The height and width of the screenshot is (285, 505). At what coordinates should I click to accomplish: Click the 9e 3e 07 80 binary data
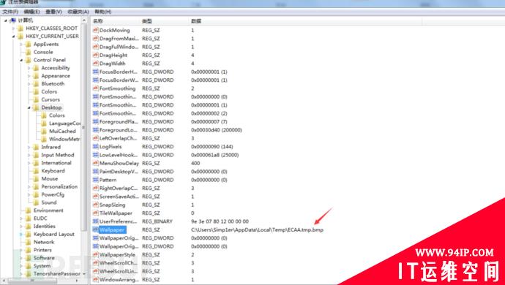tap(220, 221)
